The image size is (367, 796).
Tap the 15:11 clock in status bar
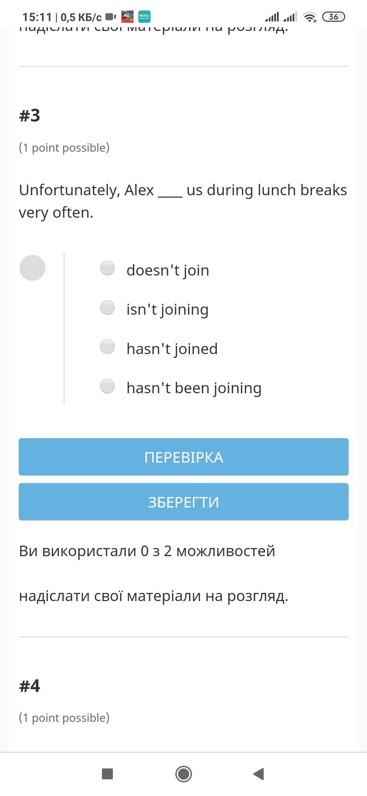tap(37, 17)
